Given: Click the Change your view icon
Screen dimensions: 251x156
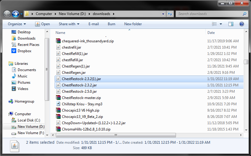Looking at the screenshot, I should (214, 24).
